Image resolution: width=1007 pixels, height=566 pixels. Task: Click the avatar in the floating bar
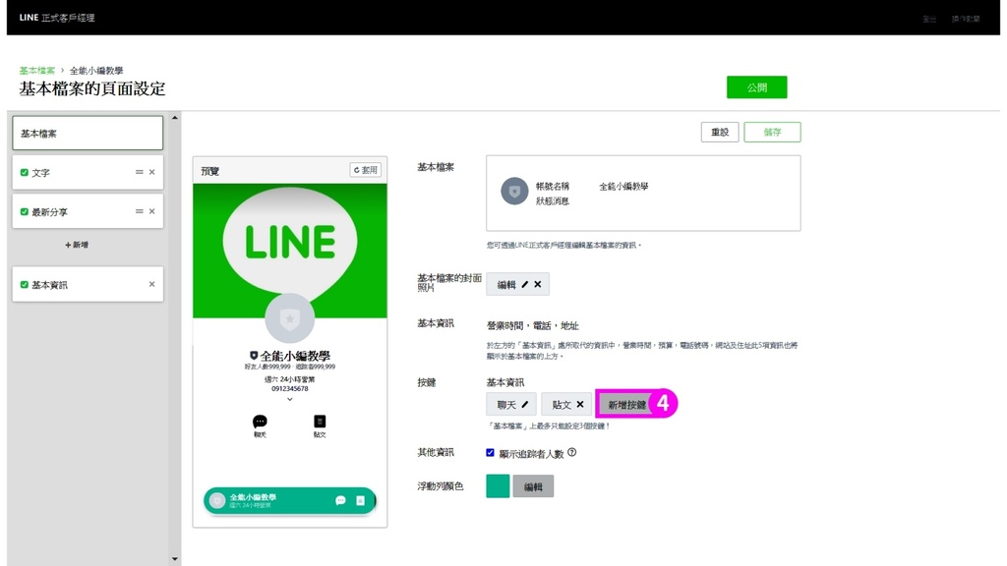click(217, 500)
